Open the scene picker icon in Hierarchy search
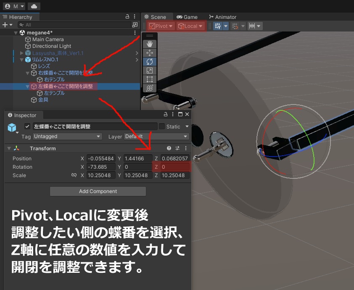354x290 pixels. [x=135, y=25]
